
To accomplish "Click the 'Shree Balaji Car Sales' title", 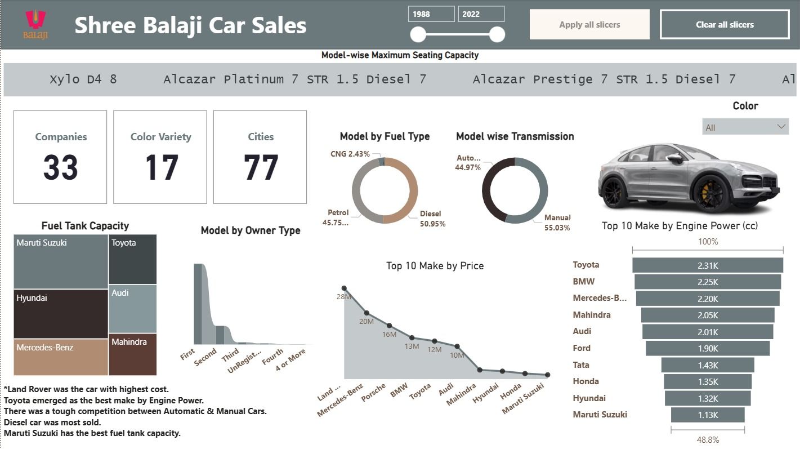I will [190, 25].
